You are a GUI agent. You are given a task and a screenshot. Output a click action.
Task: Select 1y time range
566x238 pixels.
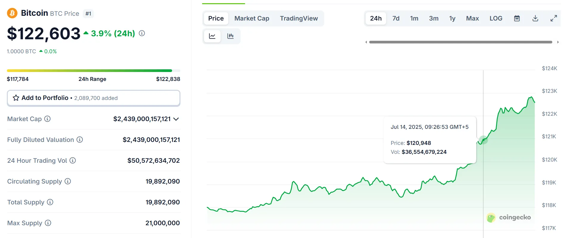452,18
